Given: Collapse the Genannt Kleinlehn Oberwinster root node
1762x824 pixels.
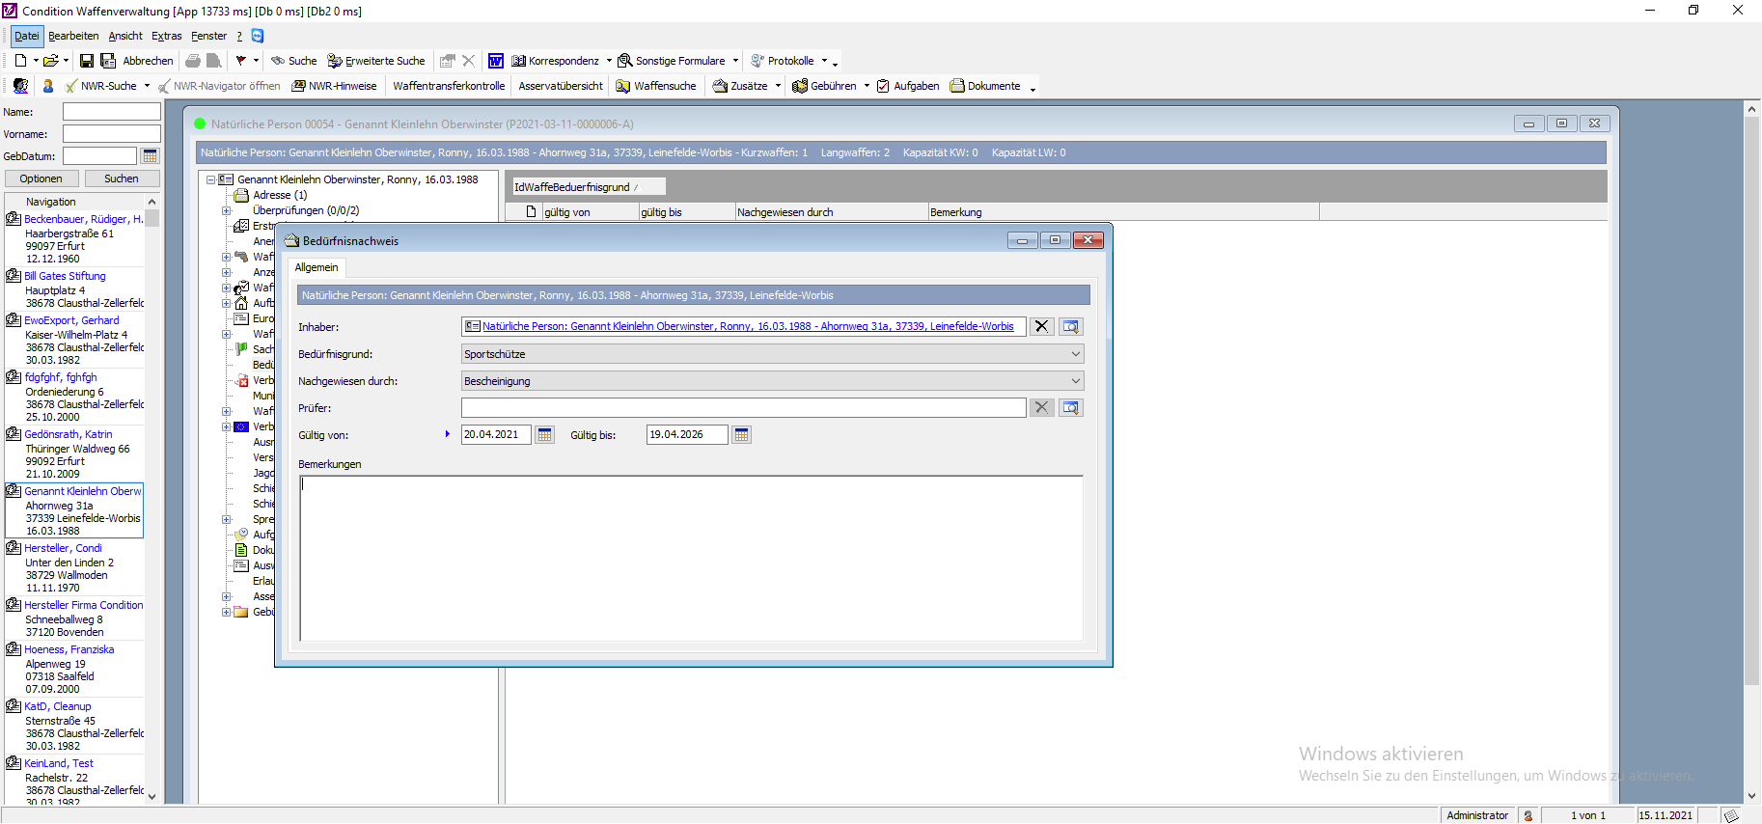Looking at the screenshot, I should pyautogui.click(x=210, y=179).
